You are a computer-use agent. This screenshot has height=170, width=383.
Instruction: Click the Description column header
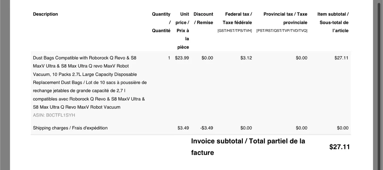[45, 14]
